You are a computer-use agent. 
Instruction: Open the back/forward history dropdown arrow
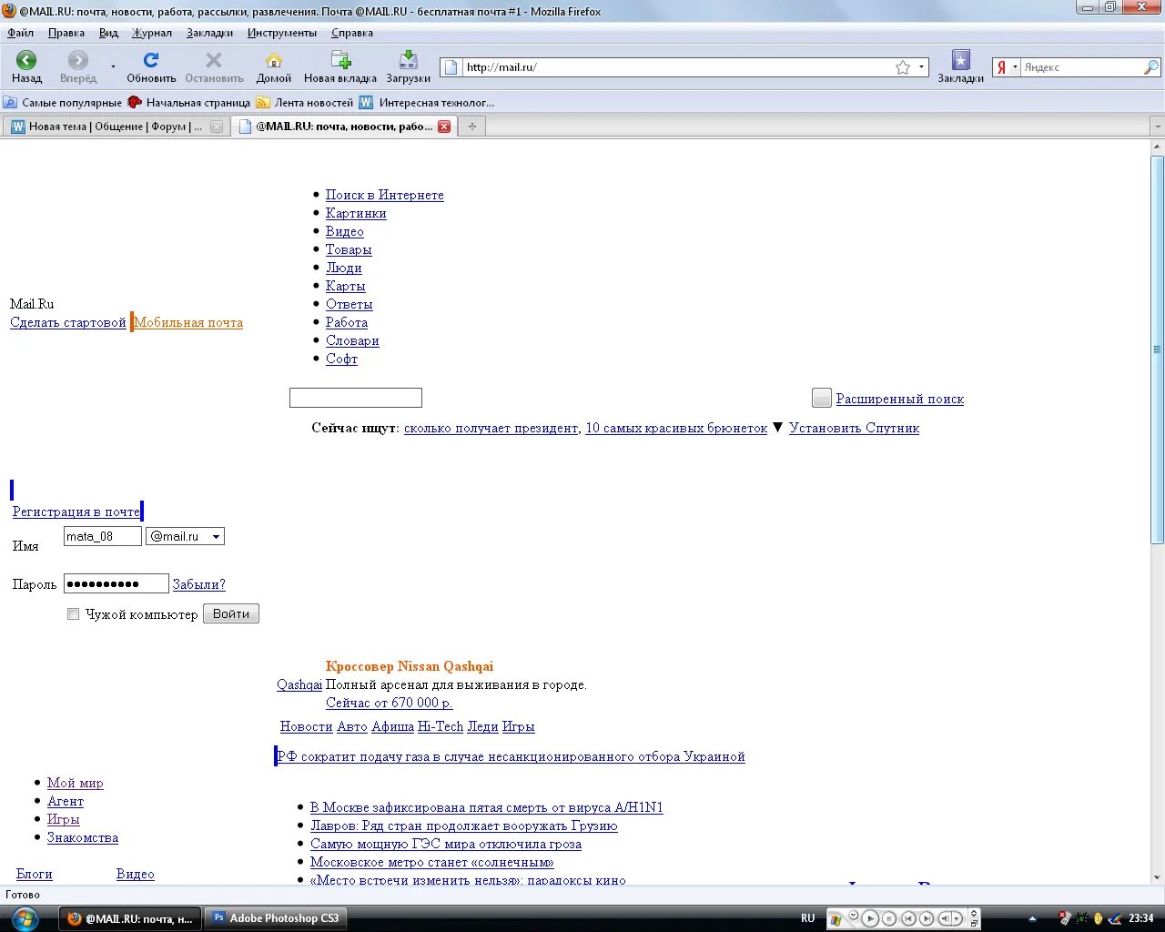(114, 67)
